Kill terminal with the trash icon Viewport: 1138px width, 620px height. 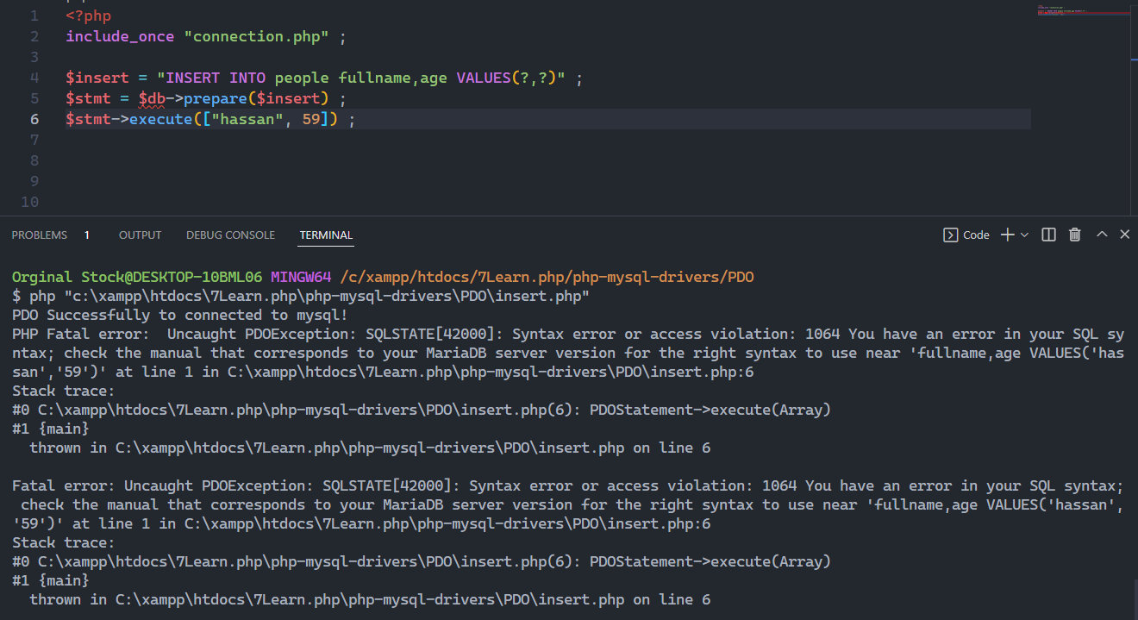point(1075,235)
